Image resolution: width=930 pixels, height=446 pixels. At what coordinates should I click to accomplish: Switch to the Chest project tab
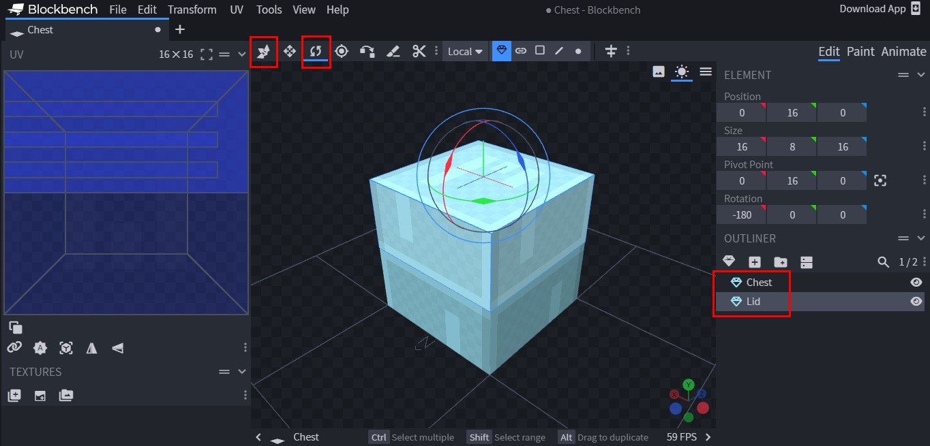pyautogui.click(x=87, y=30)
